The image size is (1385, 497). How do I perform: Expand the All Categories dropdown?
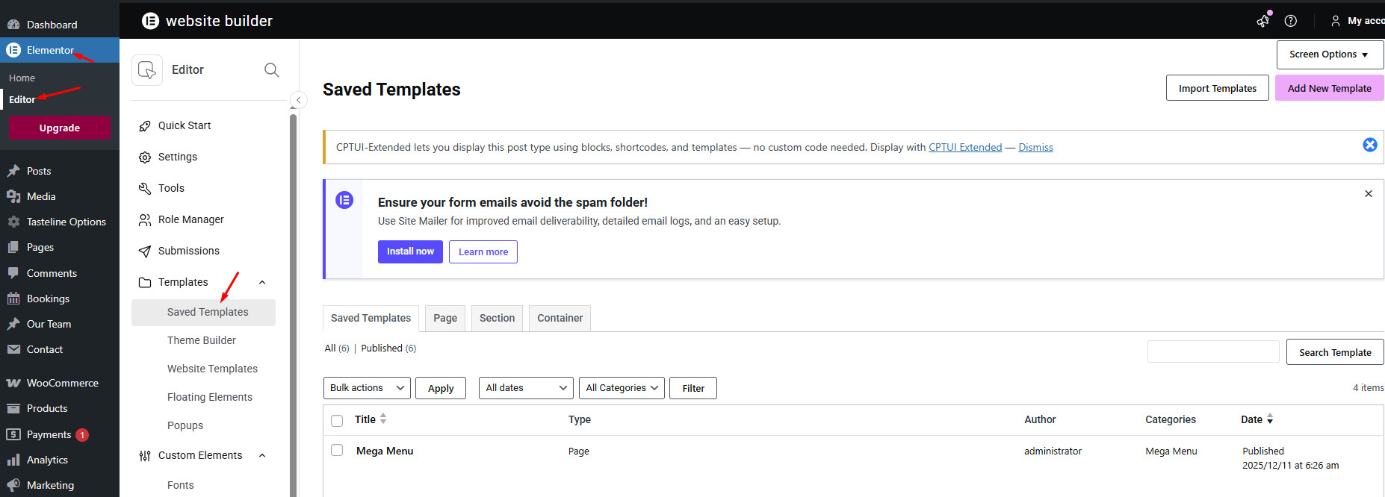pyautogui.click(x=621, y=388)
